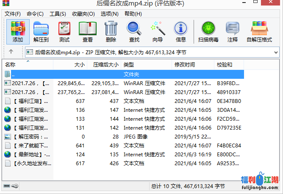Click the Find (查找) magnifier icon
The width and height of the screenshot is (283, 194).
click(x=134, y=31)
